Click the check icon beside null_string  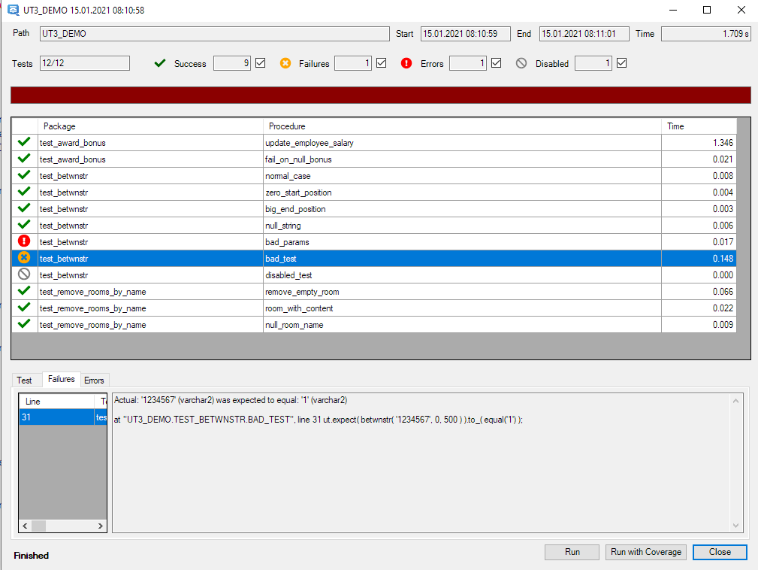pos(24,224)
